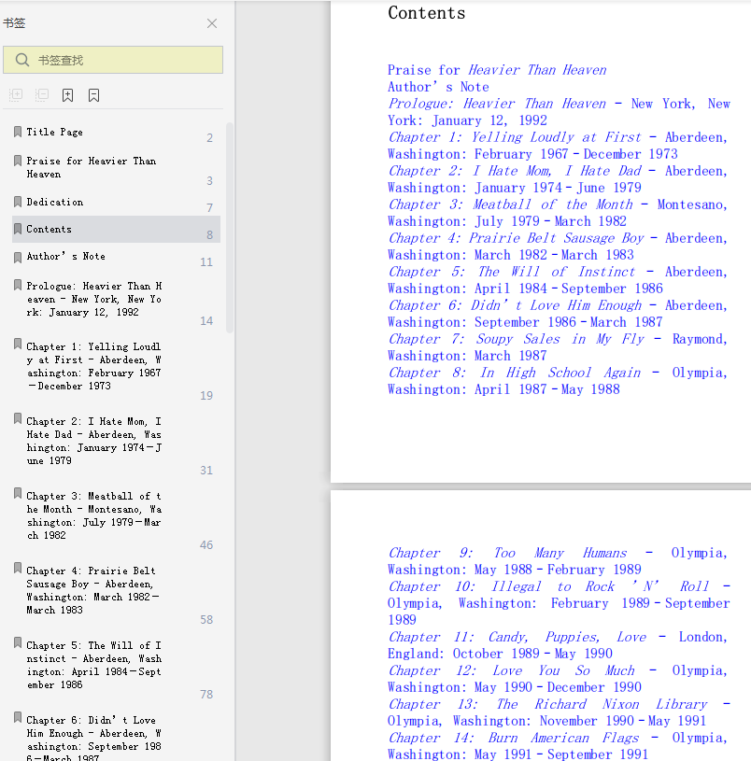Click bookmark icon beside Chapter 1 entry
Image resolution: width=751 pixels, height=761 pixels.
coord(18,345)
